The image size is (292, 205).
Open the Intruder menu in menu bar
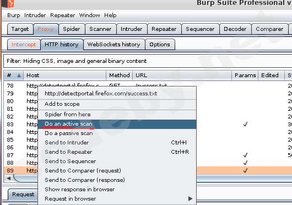point(35,15)
